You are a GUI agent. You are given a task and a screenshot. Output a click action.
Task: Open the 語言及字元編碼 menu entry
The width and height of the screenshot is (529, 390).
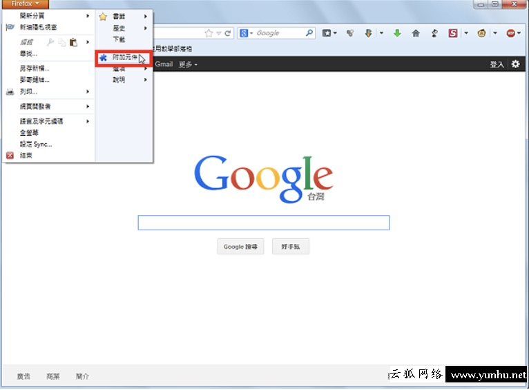click(41, 121)
